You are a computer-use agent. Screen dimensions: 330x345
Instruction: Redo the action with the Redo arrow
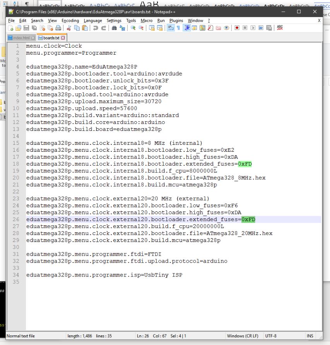[x=104, y=28]
